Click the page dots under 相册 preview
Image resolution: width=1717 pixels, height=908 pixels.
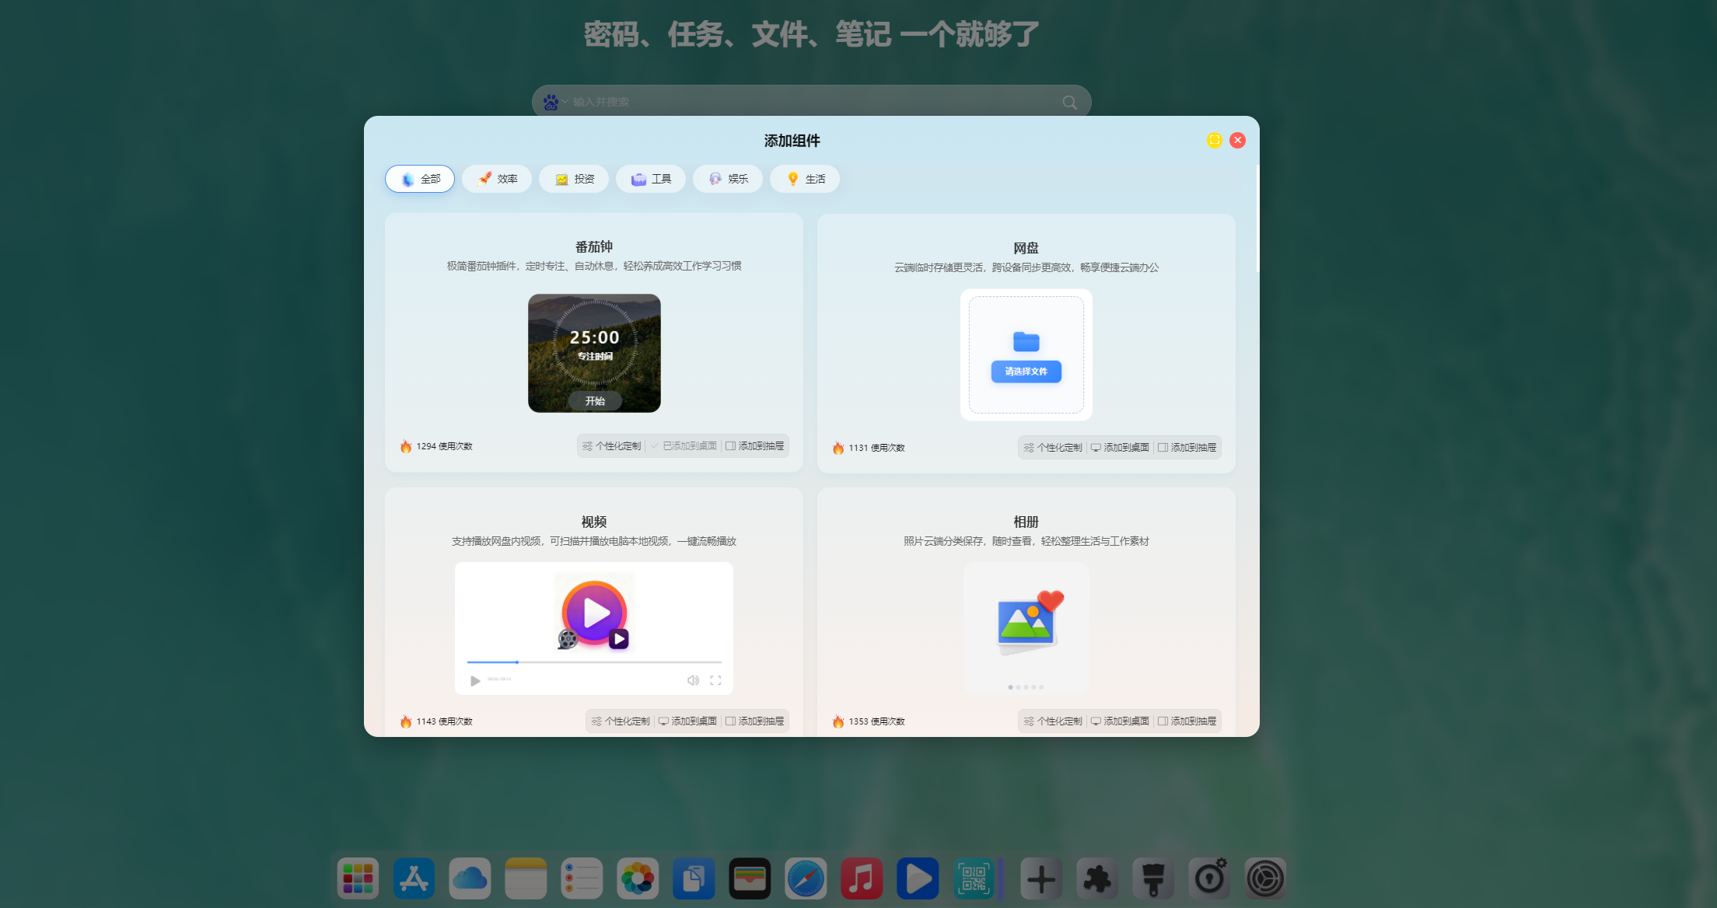click(x=1026, y=687)
